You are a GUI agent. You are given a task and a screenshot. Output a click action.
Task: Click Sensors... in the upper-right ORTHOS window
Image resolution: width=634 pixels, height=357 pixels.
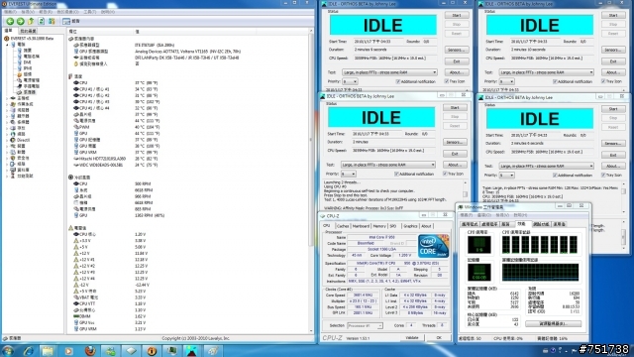tap(613, 50)
